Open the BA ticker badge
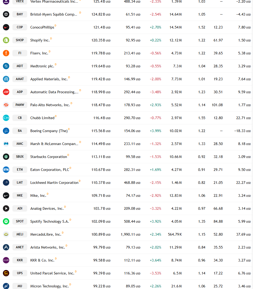 tap(20, 131)
